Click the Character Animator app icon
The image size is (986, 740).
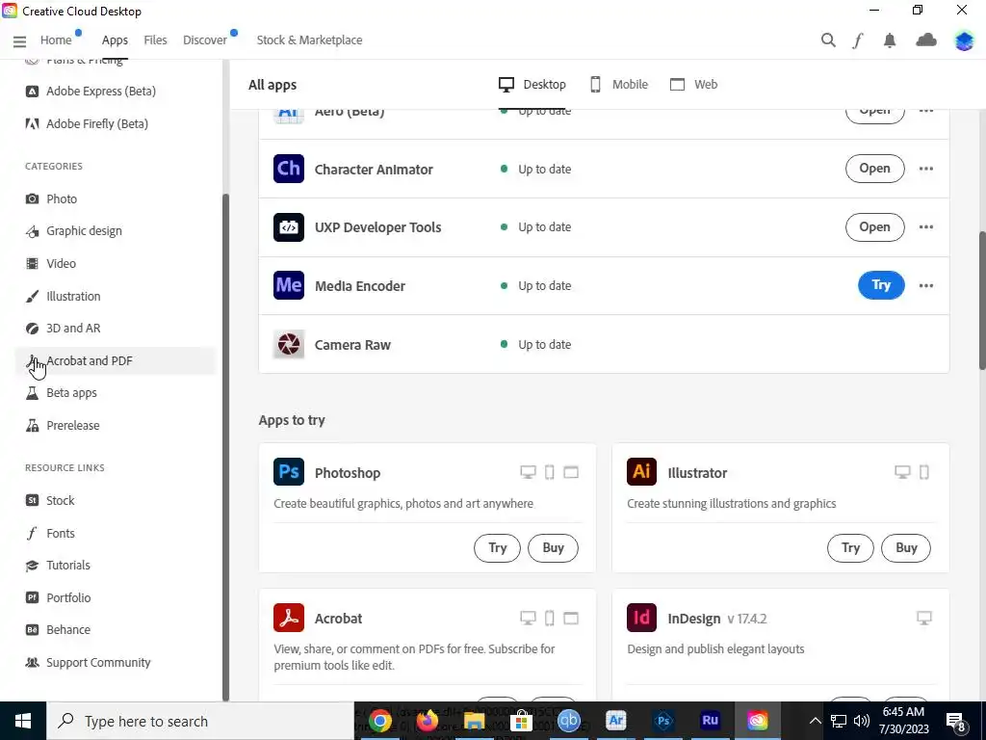pyautogui.click(x=289, y=169)
